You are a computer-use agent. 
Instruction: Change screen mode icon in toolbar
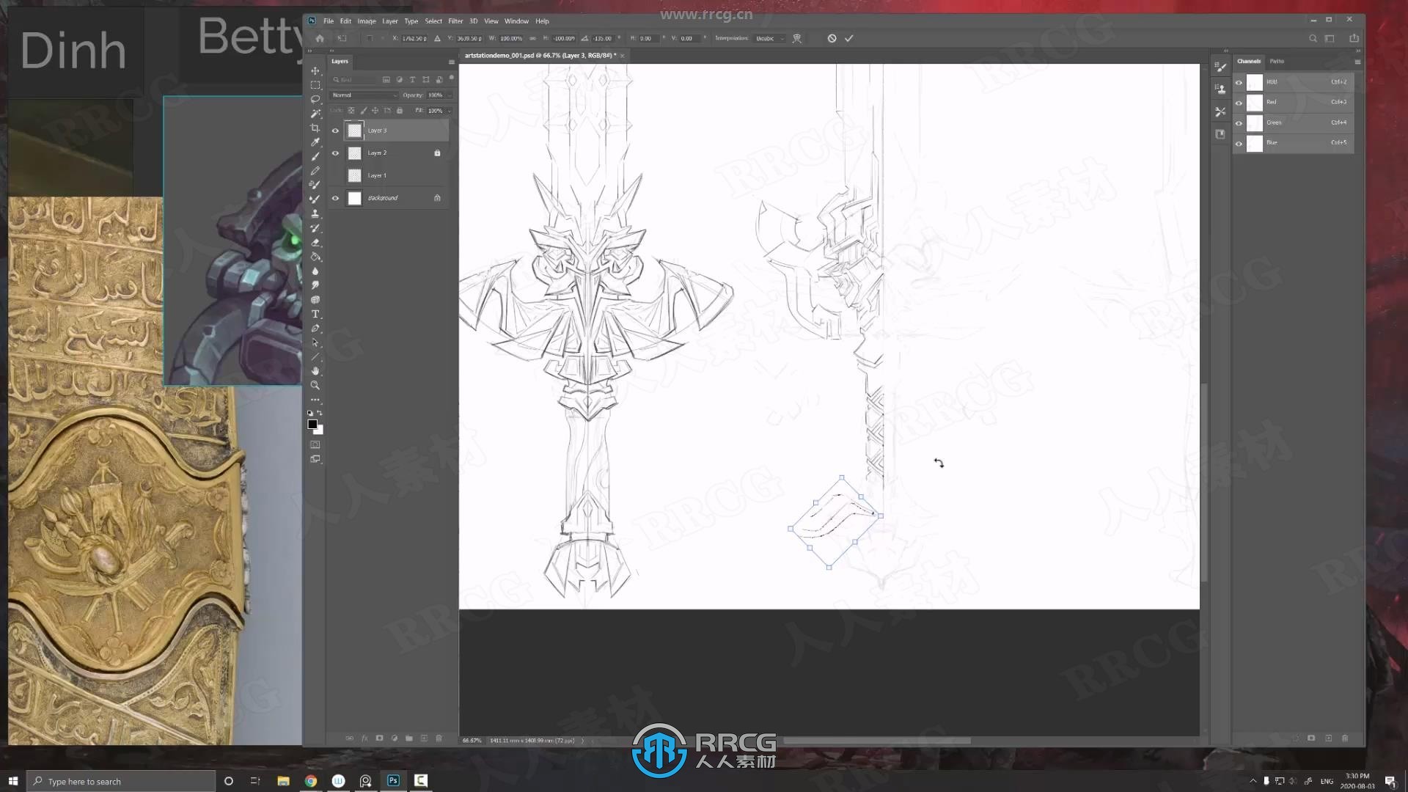315,459
